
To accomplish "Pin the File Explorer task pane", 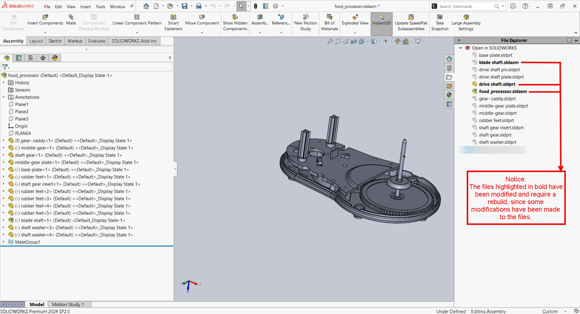I will pyautogui.click(x=576, y=40).
